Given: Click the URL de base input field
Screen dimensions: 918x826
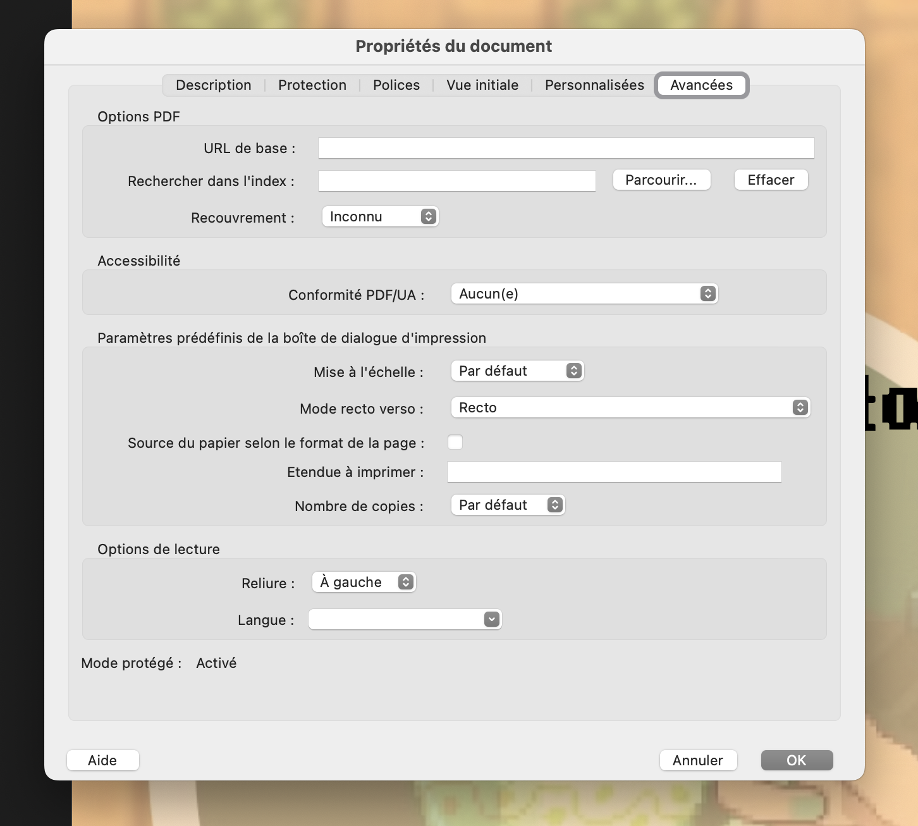Looking at the screenshot, I should point(566,148).
